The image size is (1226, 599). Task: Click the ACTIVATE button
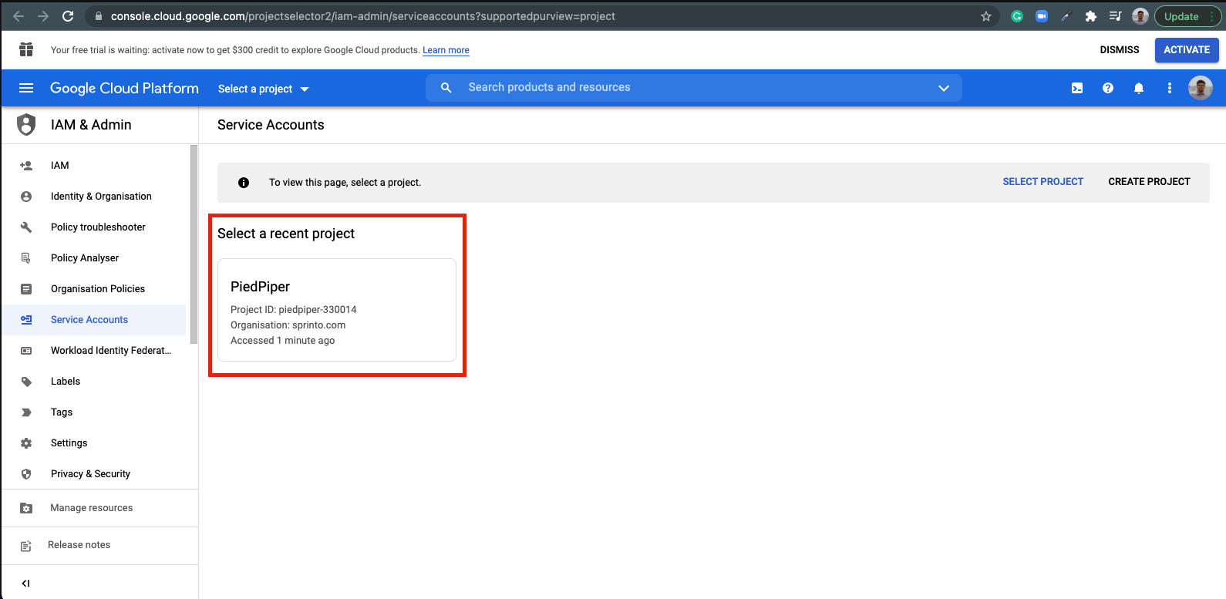(1187, 50)
